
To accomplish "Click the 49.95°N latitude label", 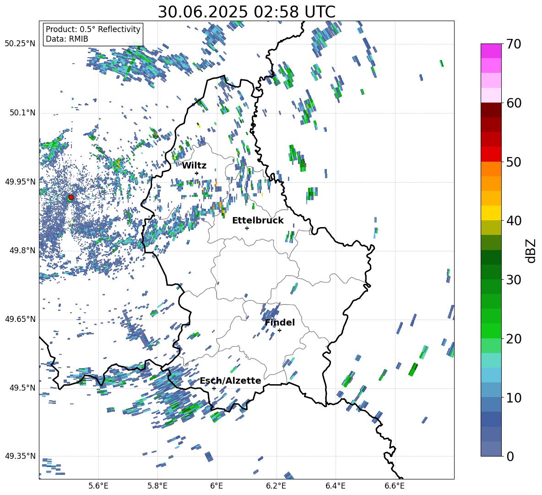I will click(x=20, y=182).
